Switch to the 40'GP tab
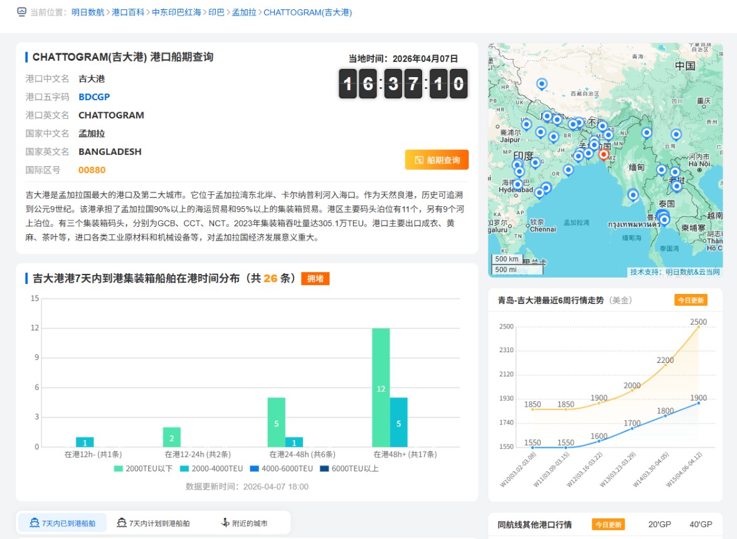The width and height of the screenshot is (737, 539). tap(701, 525)
